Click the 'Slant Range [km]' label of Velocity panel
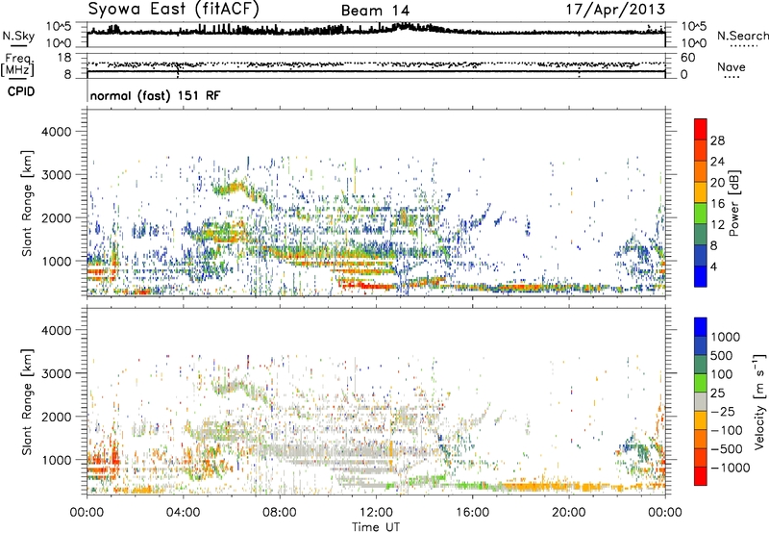Viewport: 769px width, 533px height. tap(27, 402)
